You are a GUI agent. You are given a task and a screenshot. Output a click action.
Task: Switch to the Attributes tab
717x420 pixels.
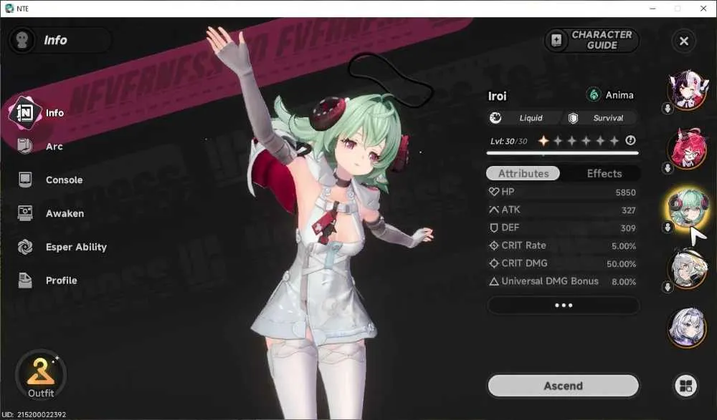[x=523, y=173]
